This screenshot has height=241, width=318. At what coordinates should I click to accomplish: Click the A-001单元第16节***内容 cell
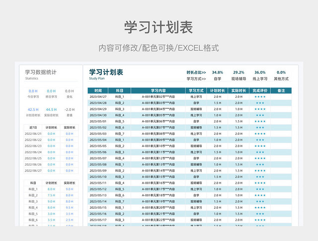pyautogui.click(x=158, y=183)
